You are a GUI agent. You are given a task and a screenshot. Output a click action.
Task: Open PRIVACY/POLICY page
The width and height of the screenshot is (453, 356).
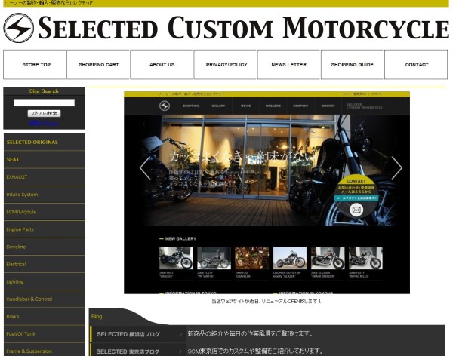[225, 65]
